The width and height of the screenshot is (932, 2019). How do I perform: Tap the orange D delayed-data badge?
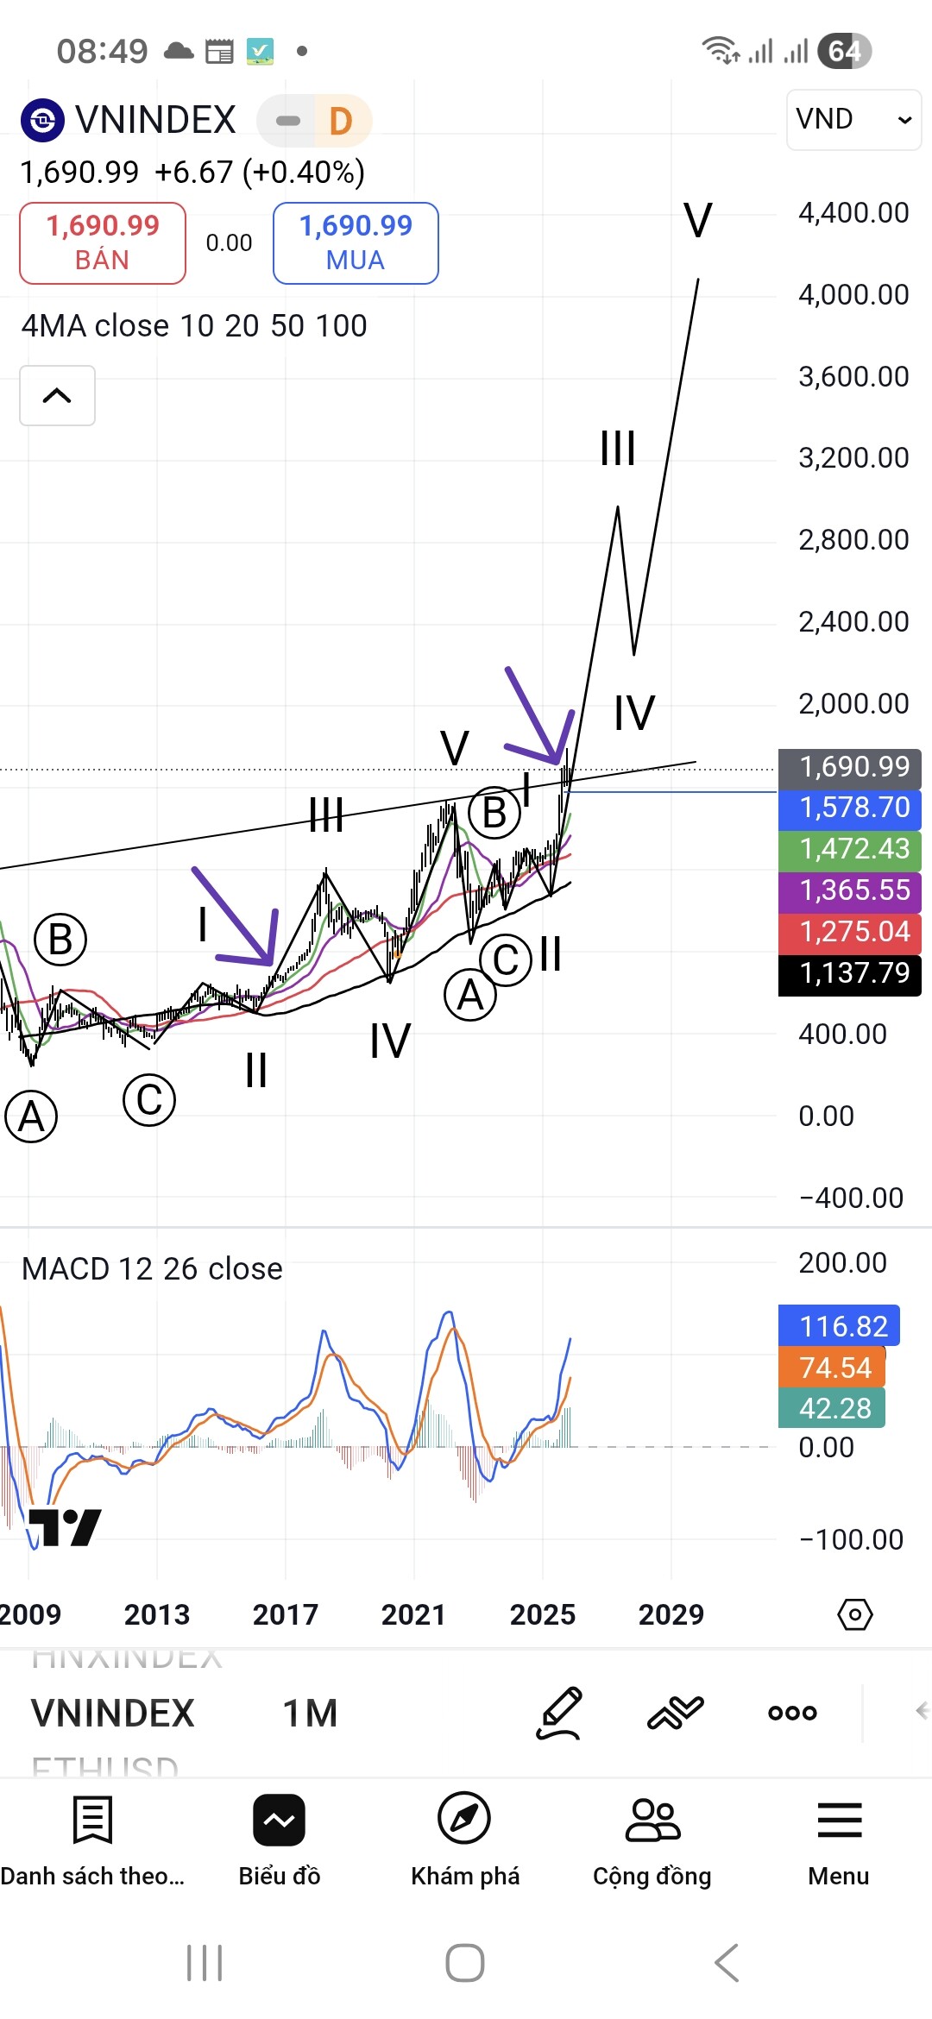(x=341, y=121)
